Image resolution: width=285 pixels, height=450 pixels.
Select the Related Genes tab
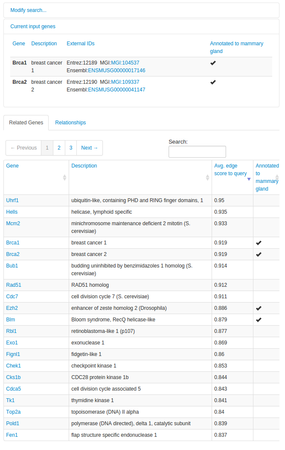[26, 123]
